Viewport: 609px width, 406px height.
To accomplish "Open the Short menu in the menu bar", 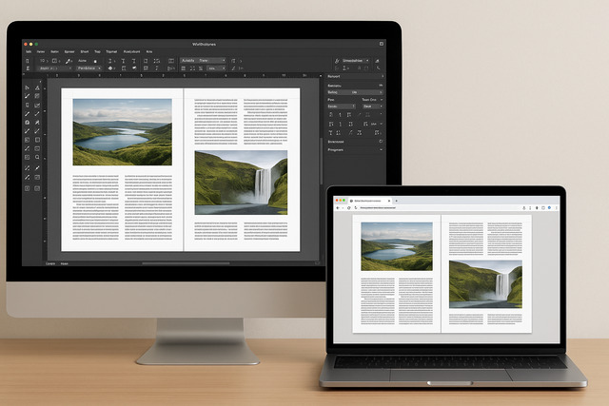I will coord(85,51).
